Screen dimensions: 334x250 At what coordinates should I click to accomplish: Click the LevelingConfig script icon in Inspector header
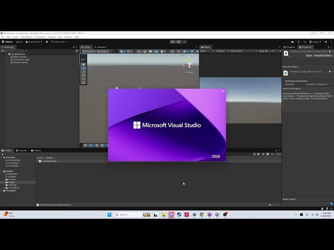(286, 53)
